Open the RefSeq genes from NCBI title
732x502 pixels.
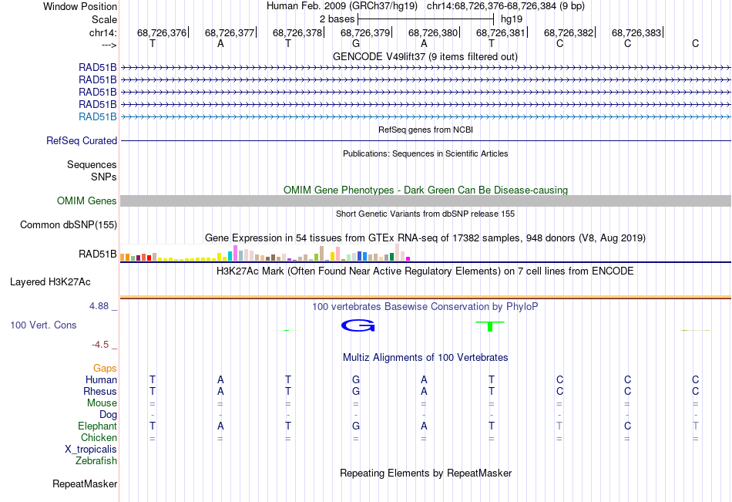click(425, 130)
